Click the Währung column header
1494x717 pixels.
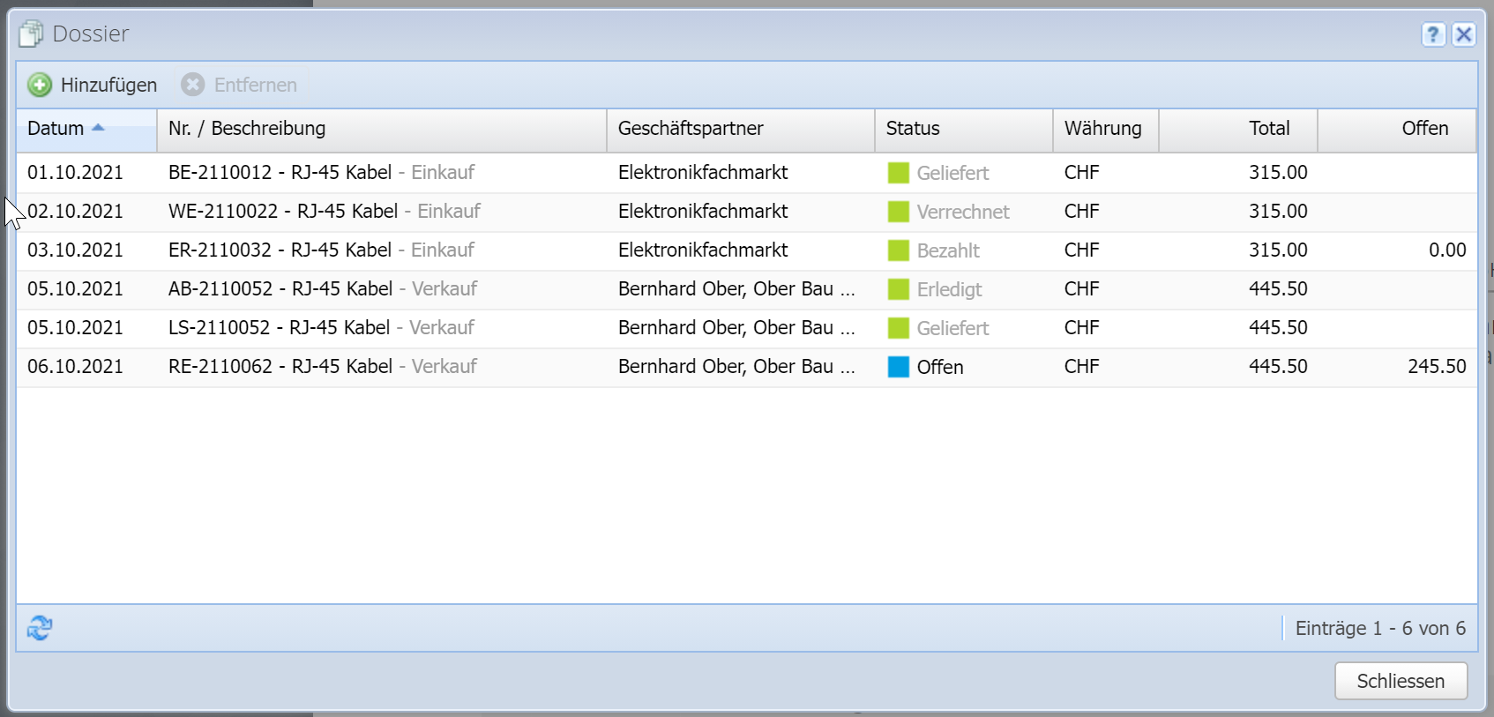[1103, 129]
